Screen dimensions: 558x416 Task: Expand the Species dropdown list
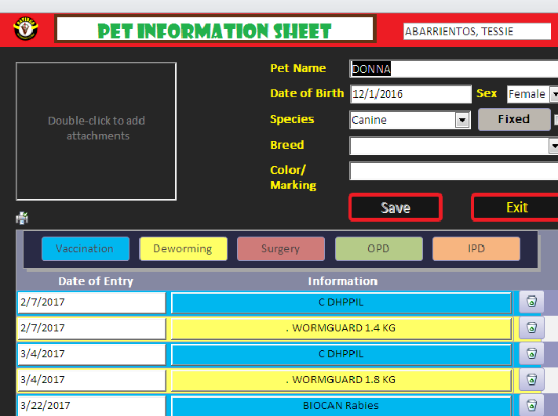(x=462, y=120)
